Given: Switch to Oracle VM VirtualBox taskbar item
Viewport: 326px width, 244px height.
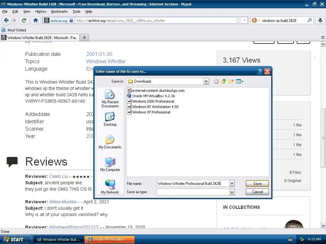Looking at the screenshot, I should coord(110,240).
